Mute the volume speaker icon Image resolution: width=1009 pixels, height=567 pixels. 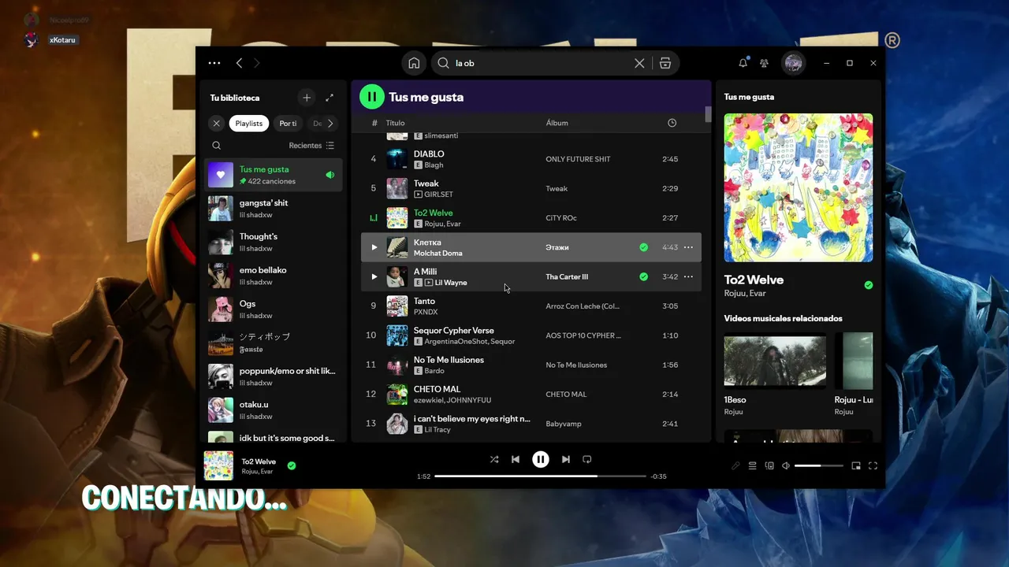click(x=786, y=466)
